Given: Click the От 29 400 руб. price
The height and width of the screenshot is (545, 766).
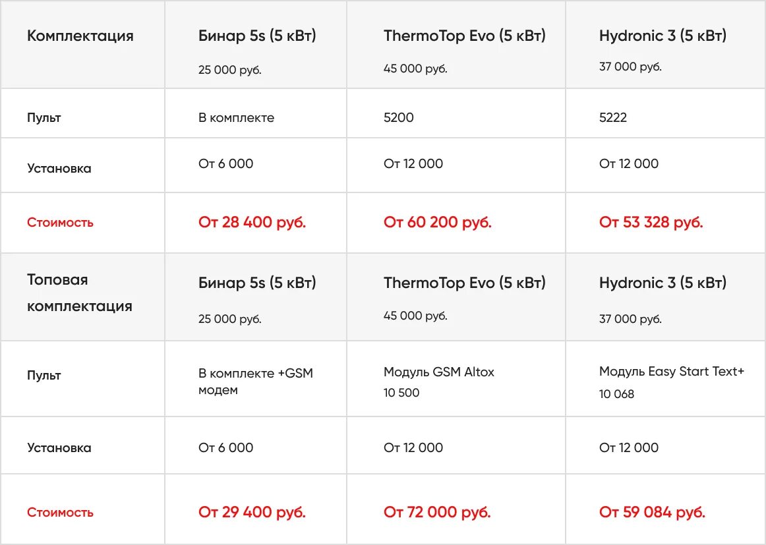Looking at the screenshot, I should coord(252,512).
